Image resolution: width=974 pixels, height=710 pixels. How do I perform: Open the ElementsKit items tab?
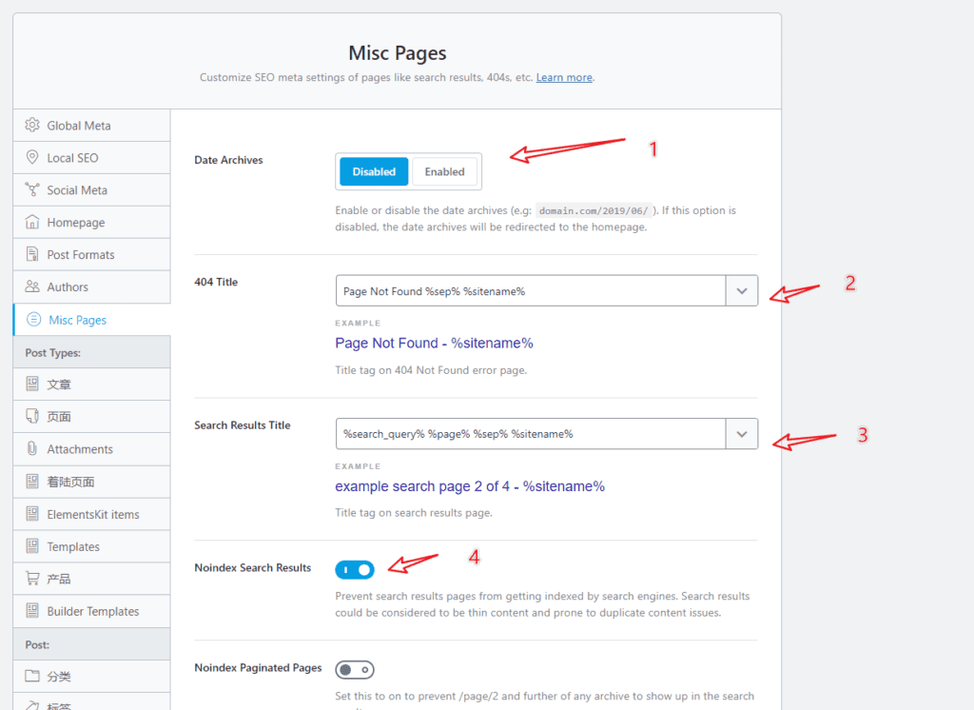[x=92, y=514]
